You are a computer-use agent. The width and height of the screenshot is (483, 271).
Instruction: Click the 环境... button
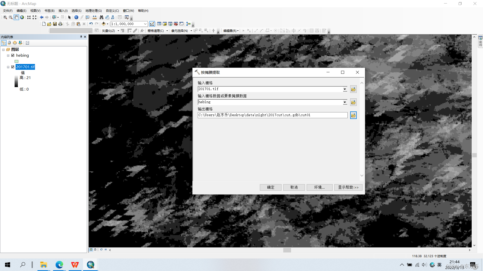pyautogui.click(x=319, y=187)
